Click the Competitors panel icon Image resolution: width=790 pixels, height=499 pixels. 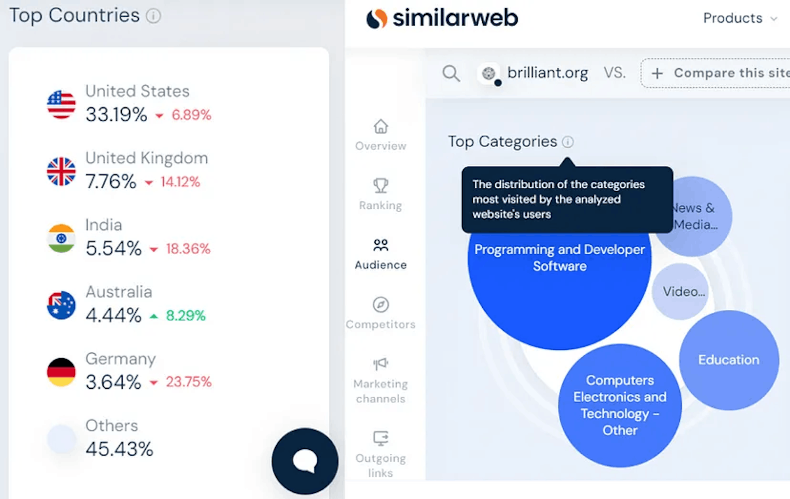[380, 305]
